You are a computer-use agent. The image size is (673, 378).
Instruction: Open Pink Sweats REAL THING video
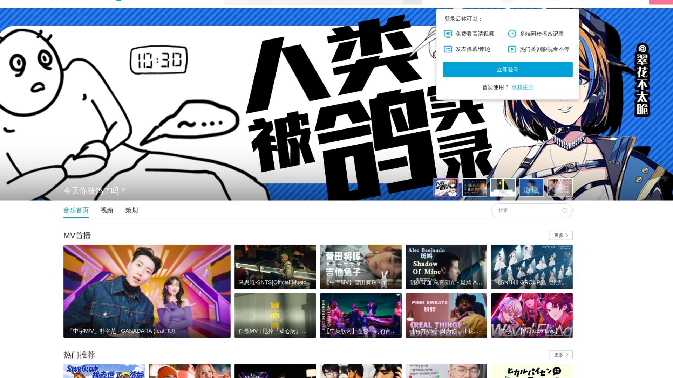[x=446, y=315]
